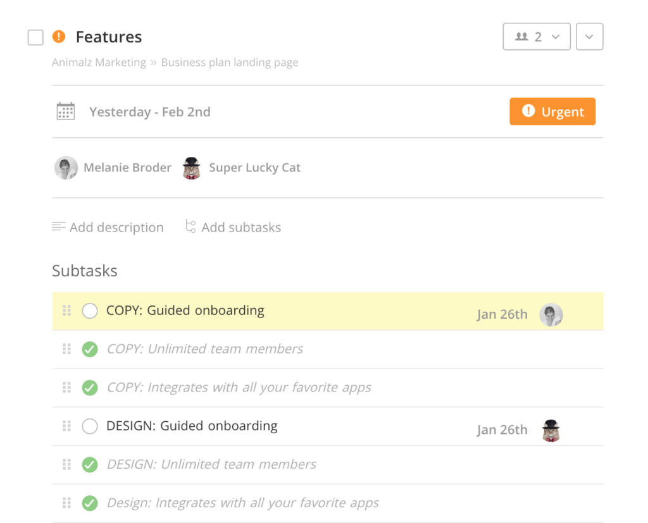The image size is (648, 523).
Task: Click the drag handle beside DESIGN: Unlimited team members
Action: tap(66, 464)
